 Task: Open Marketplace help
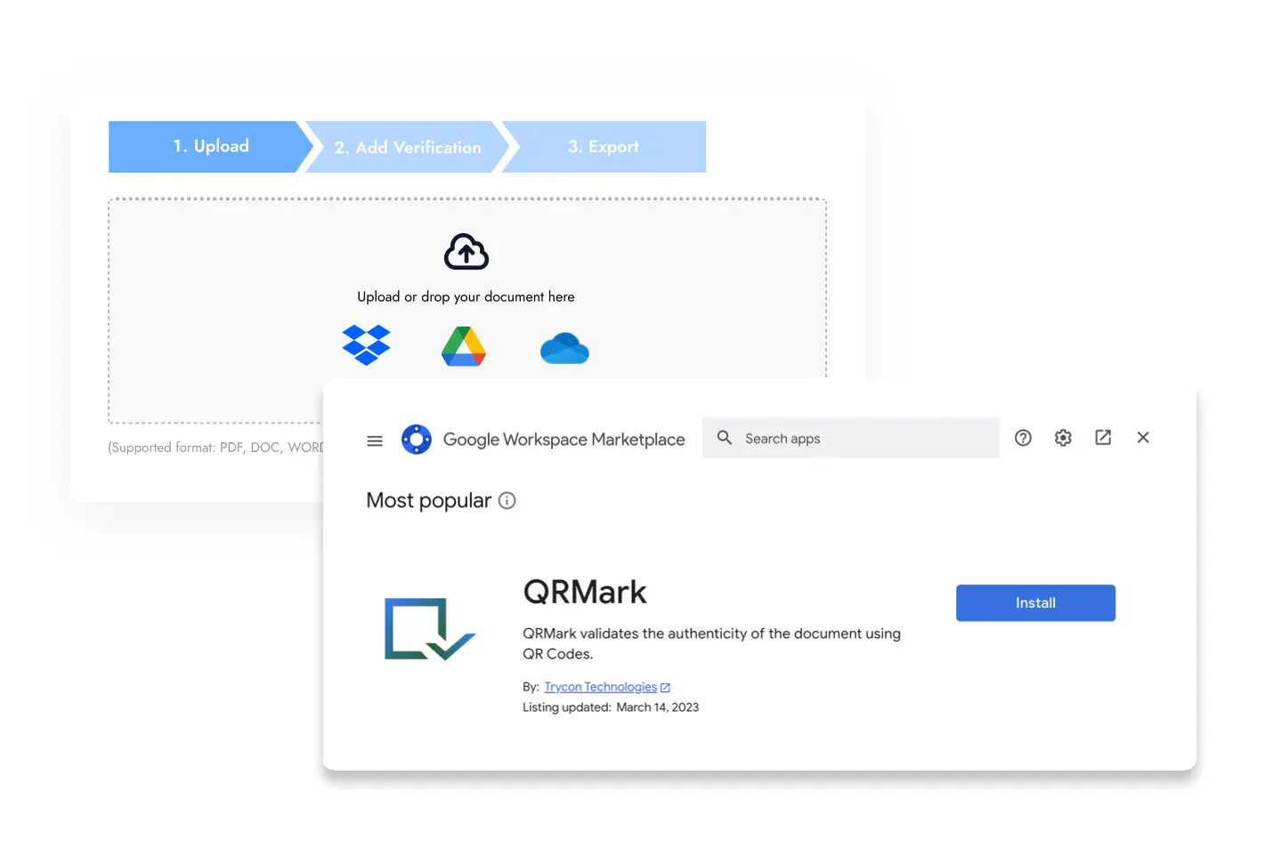(x=1022, y=437)
